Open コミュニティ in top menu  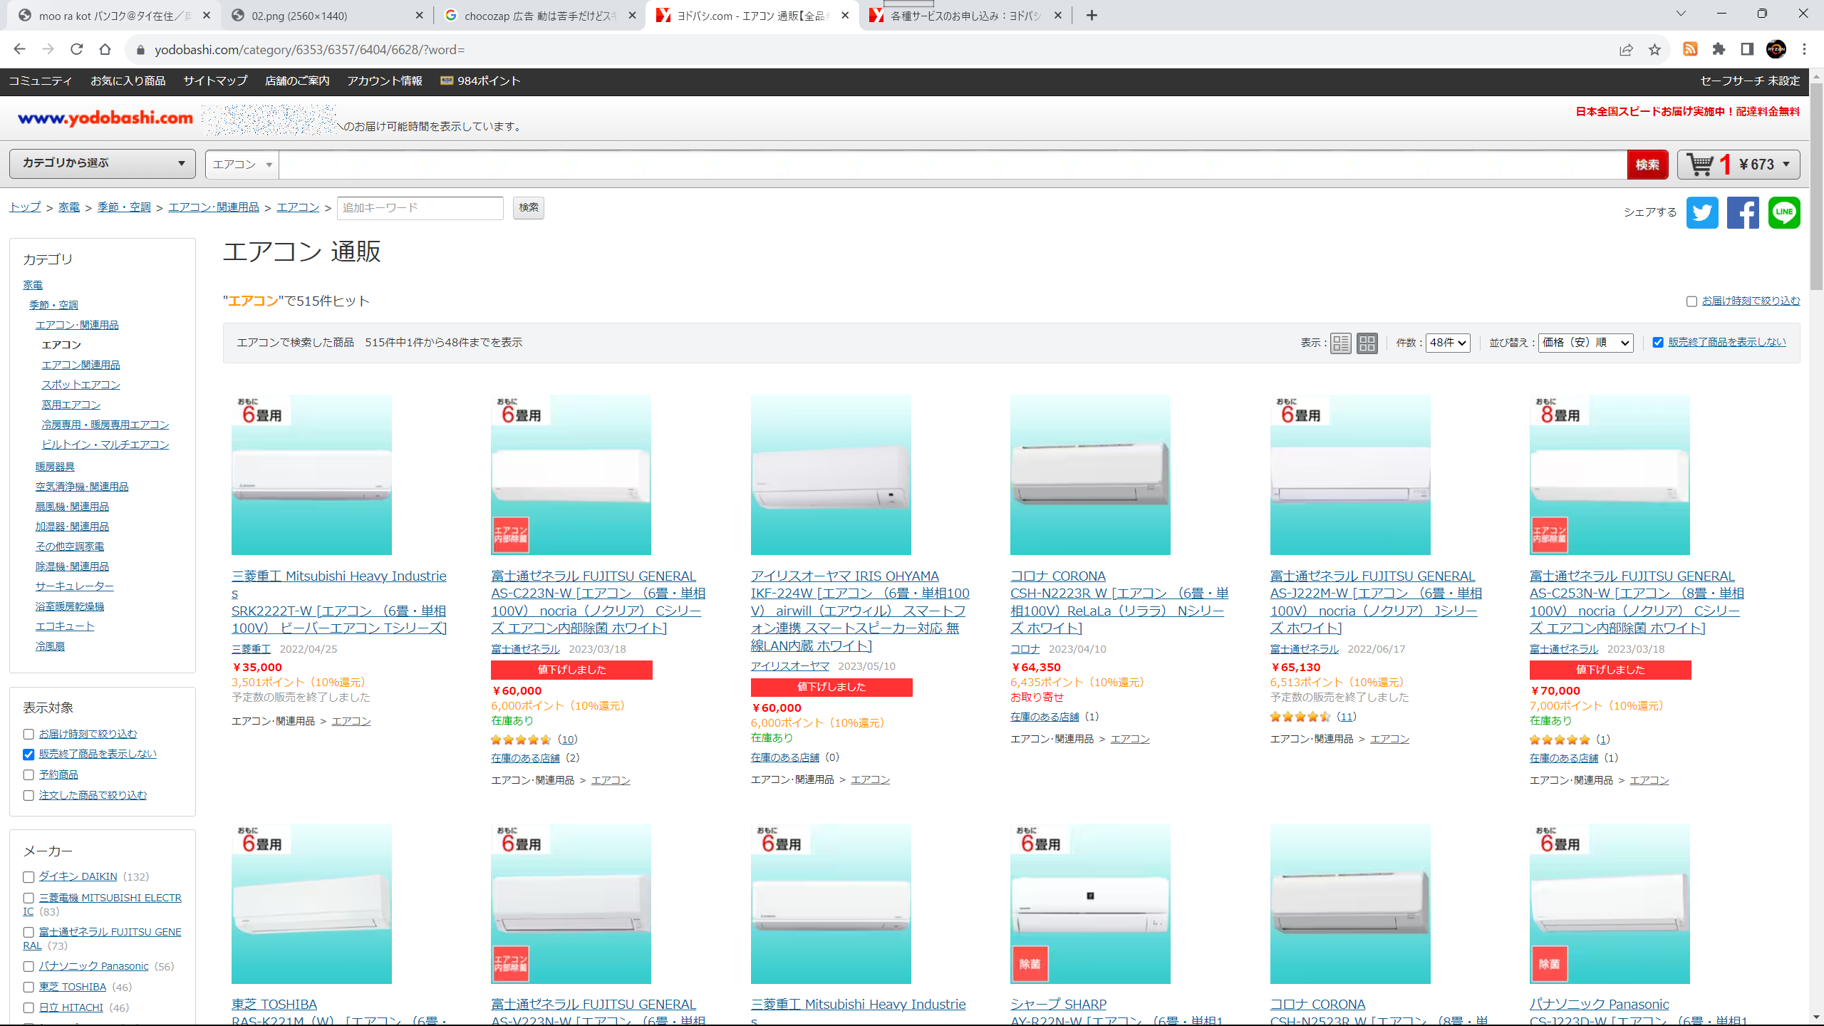pyautogui.click(x=41, y=81)
